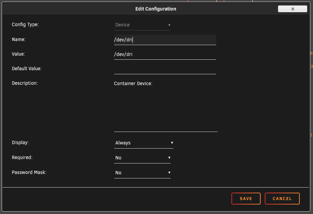Select the Value label text
The image size is (313, 214).
[x=18, y=54]
